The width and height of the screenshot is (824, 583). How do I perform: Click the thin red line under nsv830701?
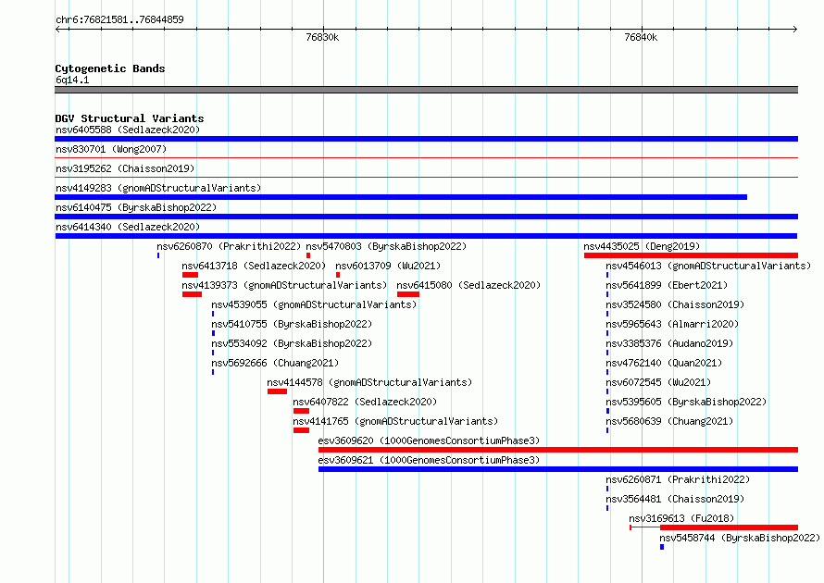click(x=426, y=157)
